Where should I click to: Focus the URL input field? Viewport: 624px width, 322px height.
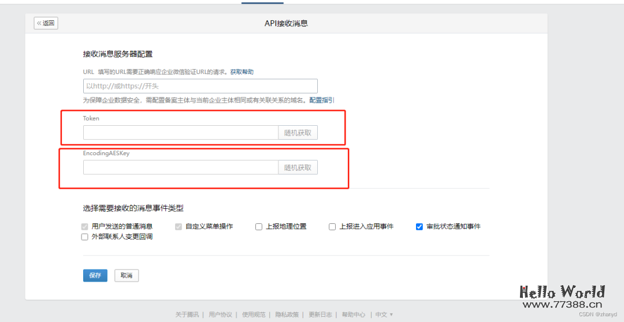click(200, 86)
